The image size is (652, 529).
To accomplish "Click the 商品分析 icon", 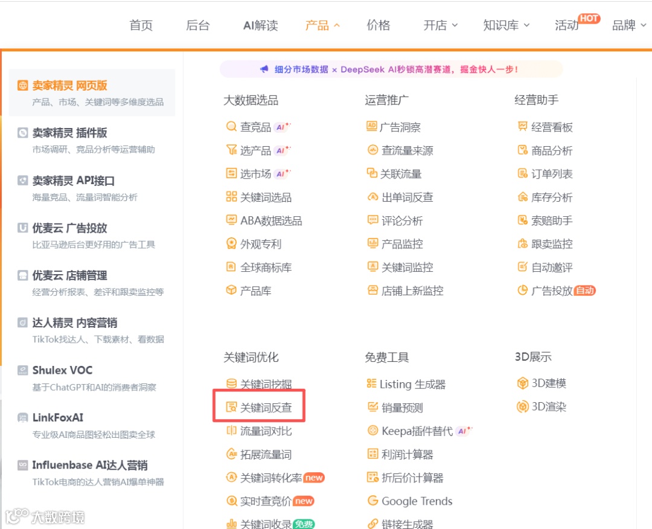I will click(522, 150).
